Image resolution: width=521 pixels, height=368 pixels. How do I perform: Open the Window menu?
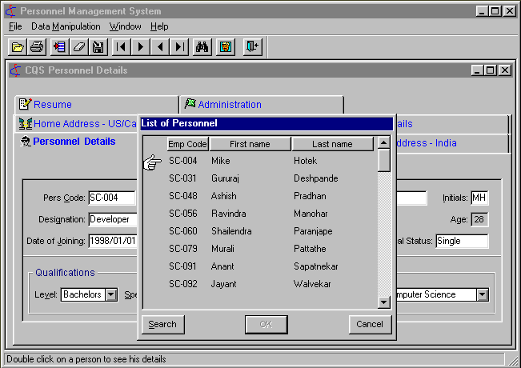click(x=125, y=26)
